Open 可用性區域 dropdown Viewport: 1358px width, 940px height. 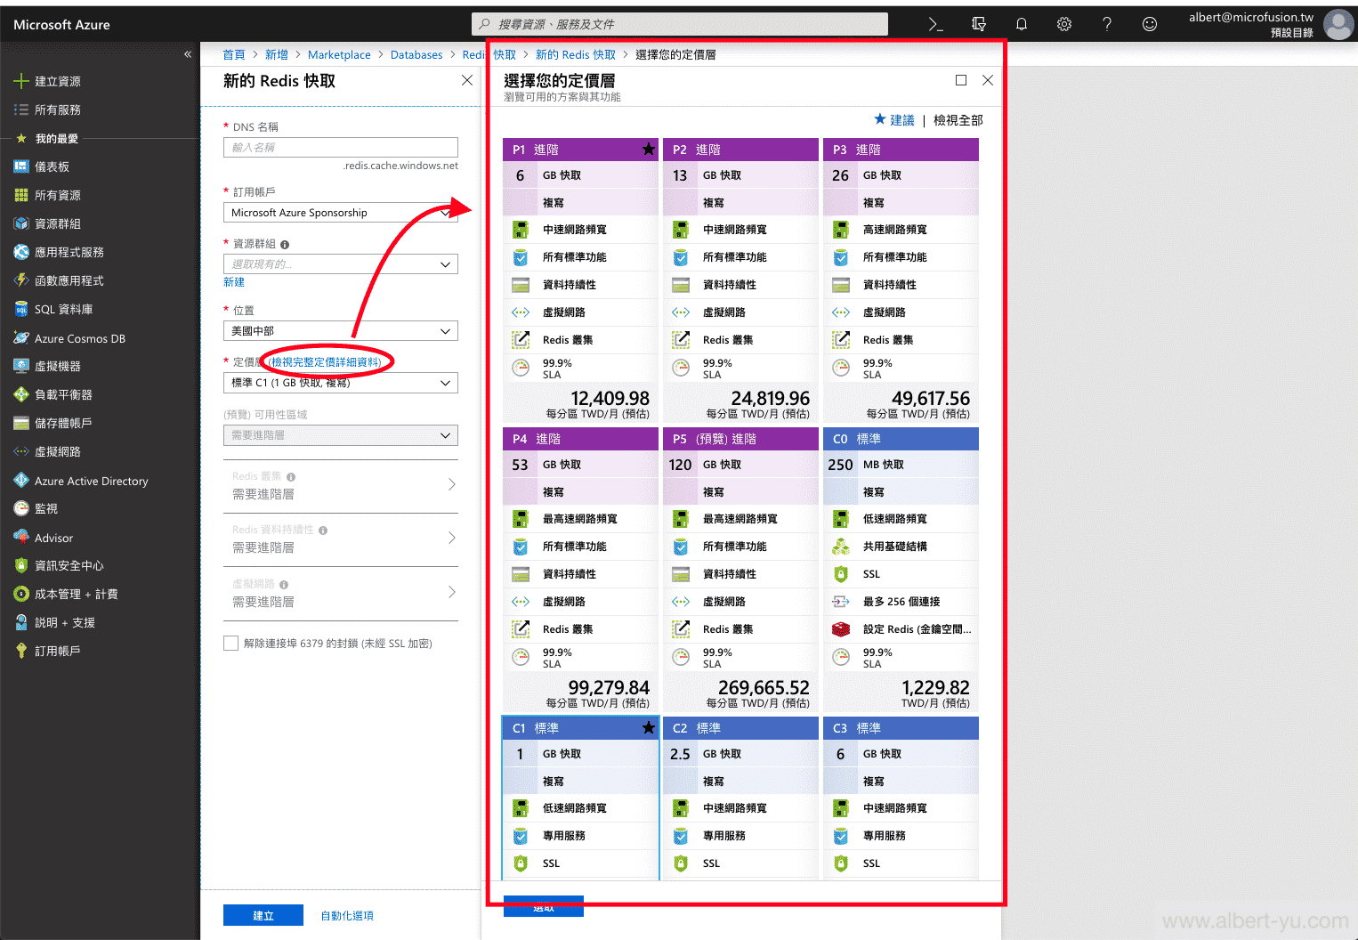coord(341,435)
